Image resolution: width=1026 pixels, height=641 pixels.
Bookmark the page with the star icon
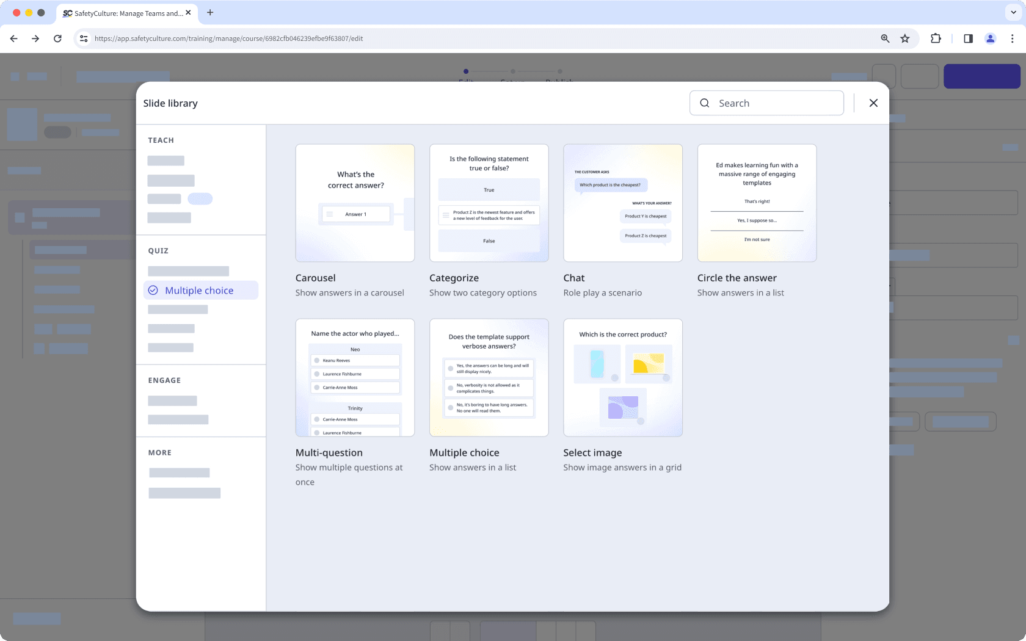(x=904, y=38)
